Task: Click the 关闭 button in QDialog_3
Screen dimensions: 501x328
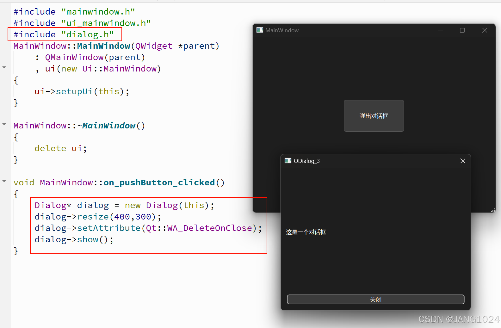Action: [375, 299]
